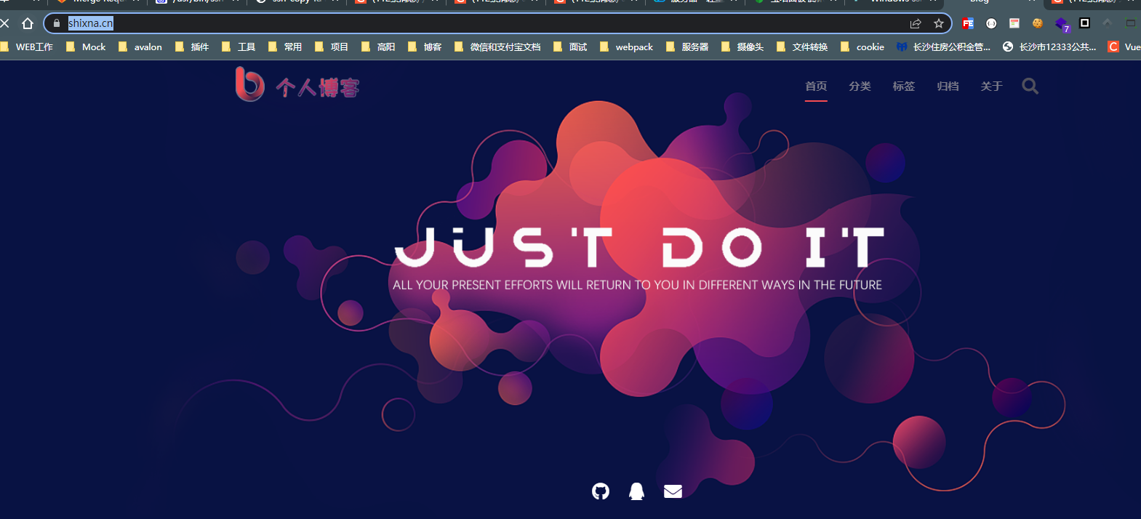Expand the 微信和支付宝文档 bookmark folder
1141x519 pixels.
497,47
